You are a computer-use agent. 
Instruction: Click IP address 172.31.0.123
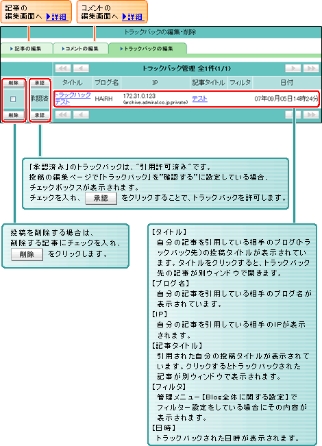(139, 96)
